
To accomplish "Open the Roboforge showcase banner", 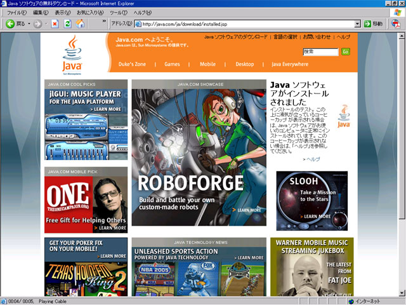I will [199, 152].
